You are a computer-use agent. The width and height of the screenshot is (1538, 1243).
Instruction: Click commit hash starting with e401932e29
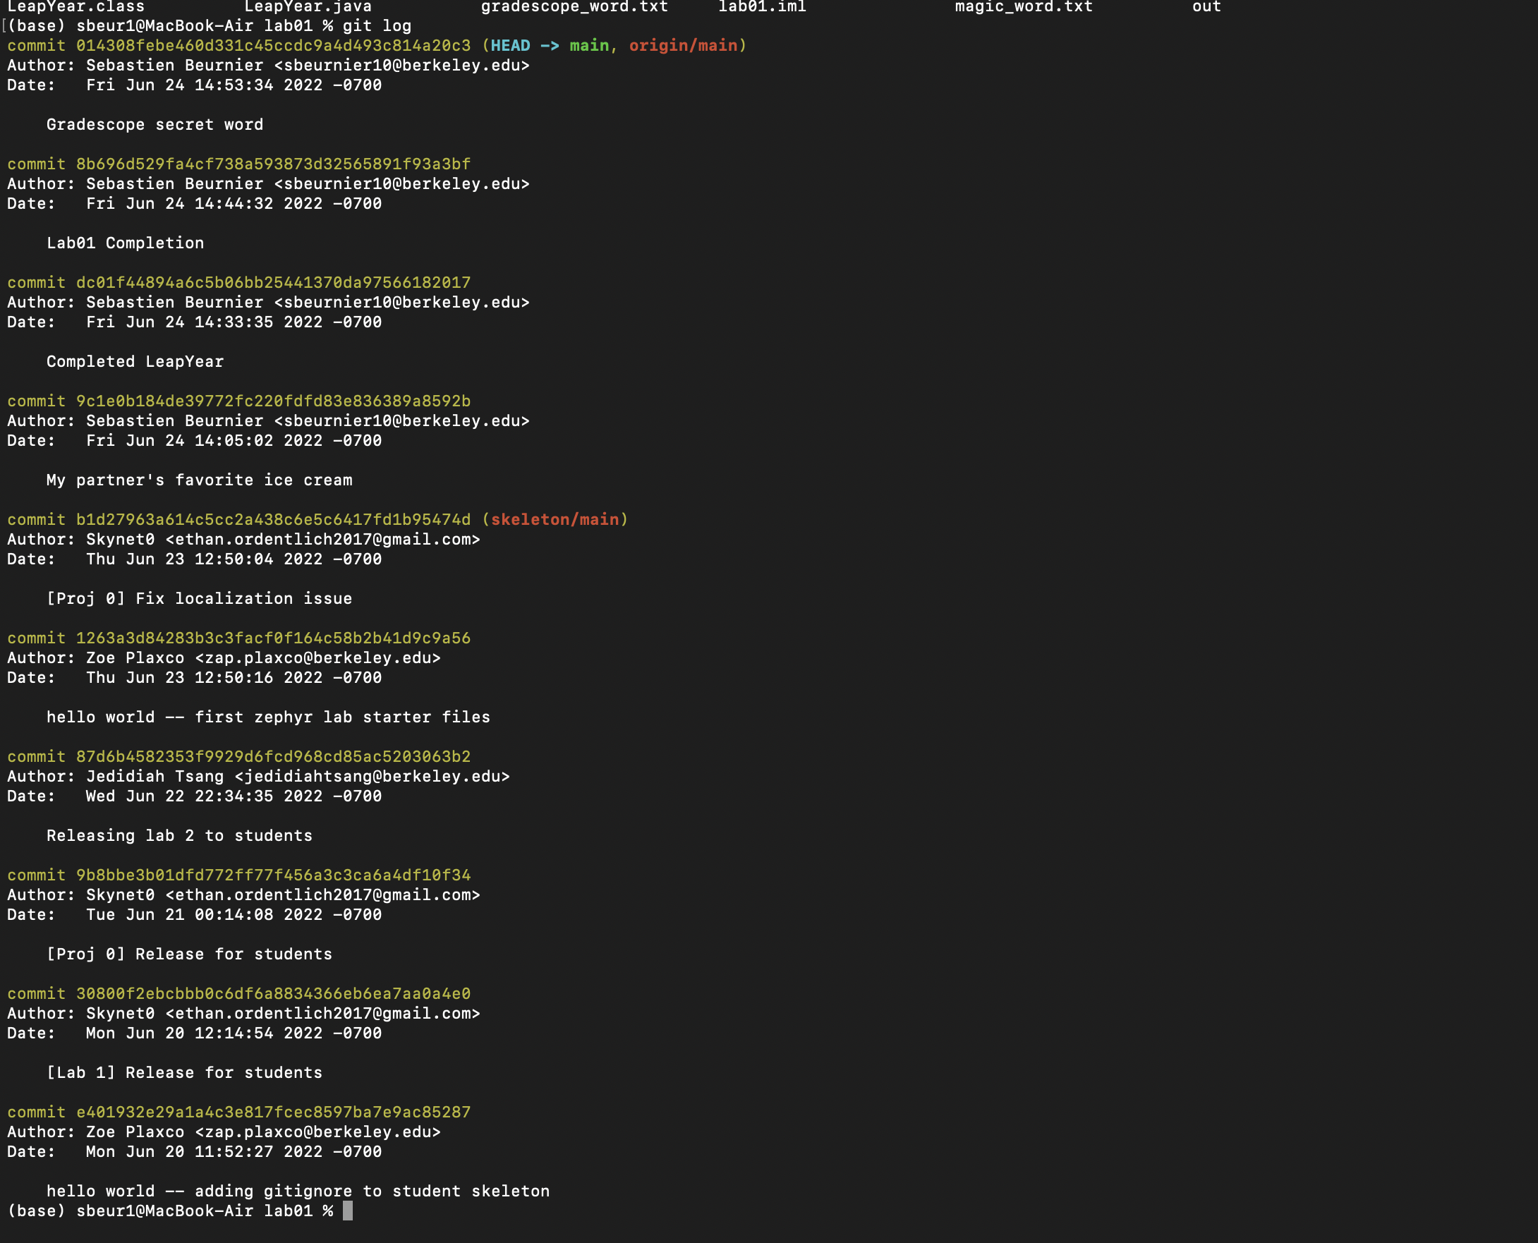(273, 1112)
